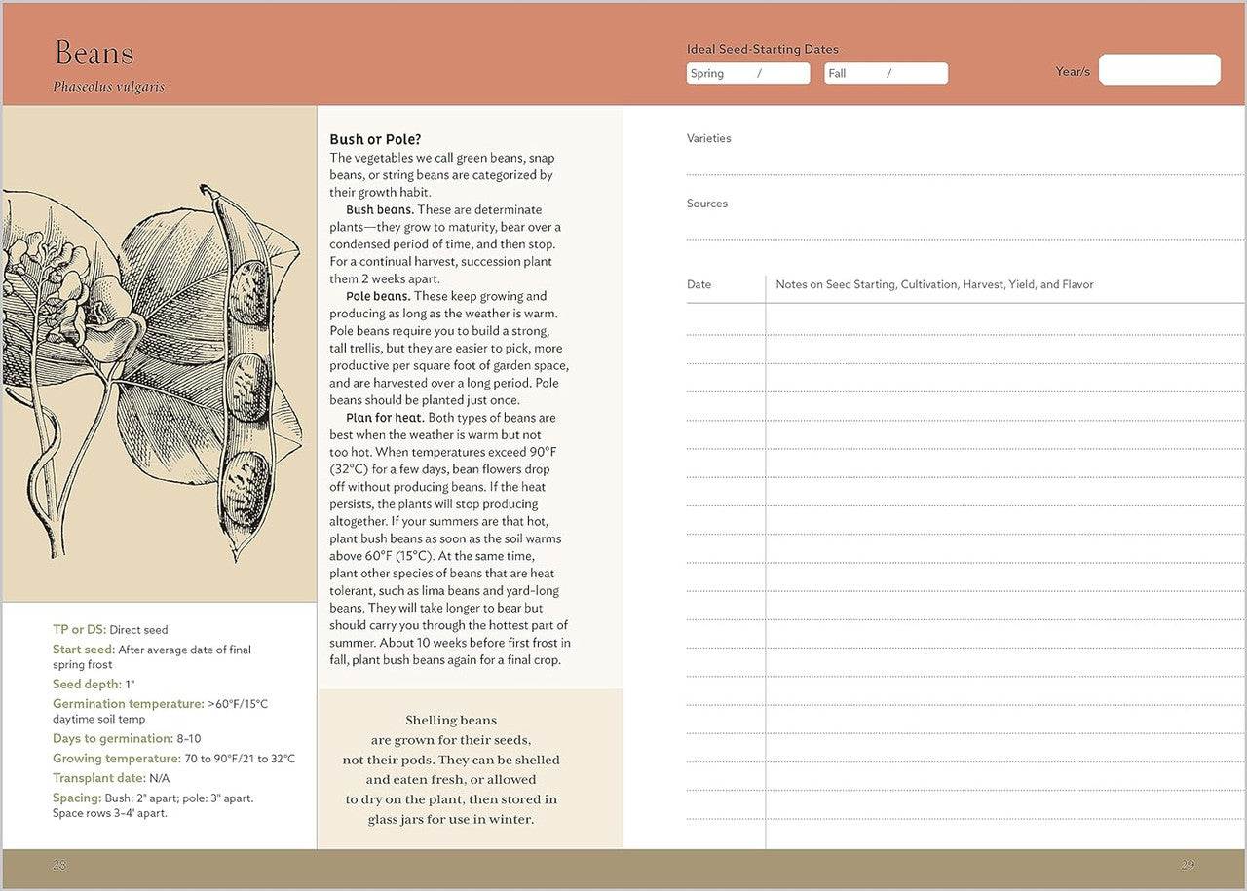Click the 'Phaseolus vulgaris' subtitle
Screen dimensions: 1247x891
[108, 87]
